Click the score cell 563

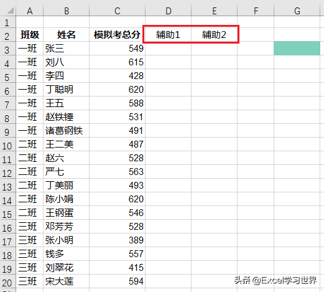118,172
